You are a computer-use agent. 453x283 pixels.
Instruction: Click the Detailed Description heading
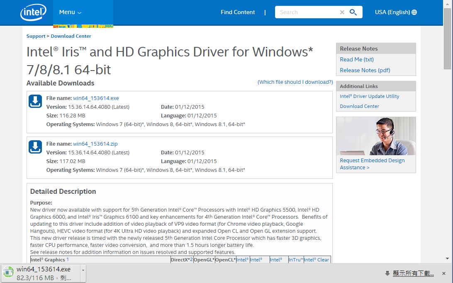pos(63,191)
